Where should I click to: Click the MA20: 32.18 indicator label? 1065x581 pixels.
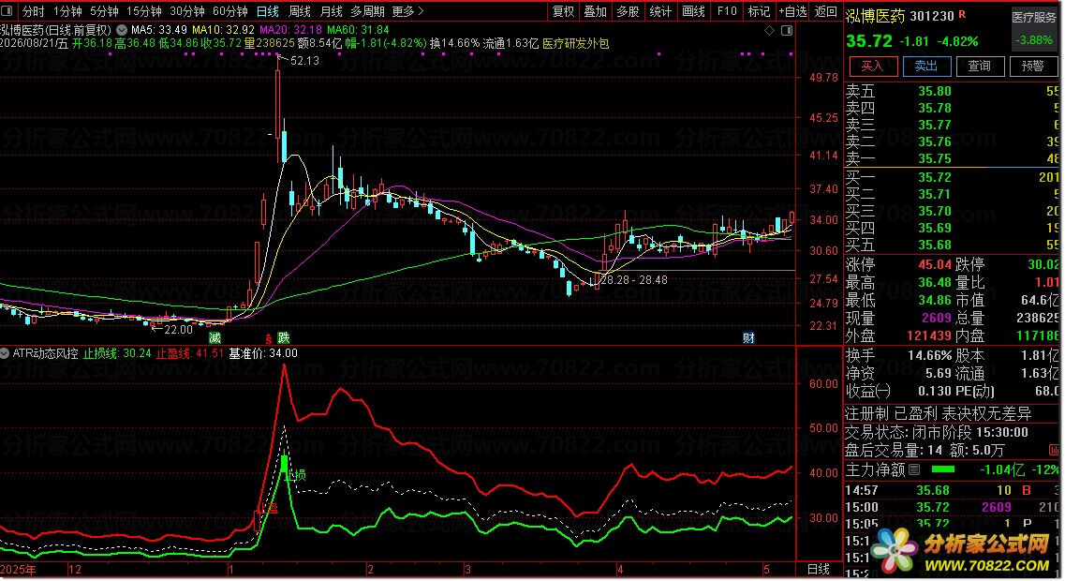(x=290, y=30)
